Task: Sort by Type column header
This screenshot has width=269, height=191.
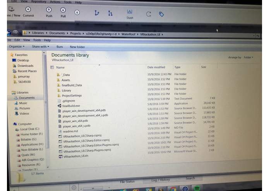Action: click(177, 67)
